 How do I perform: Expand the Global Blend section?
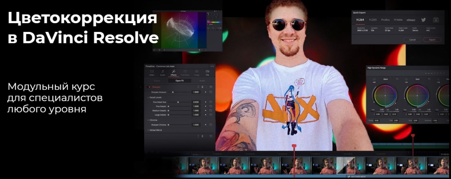coord(148,130)
